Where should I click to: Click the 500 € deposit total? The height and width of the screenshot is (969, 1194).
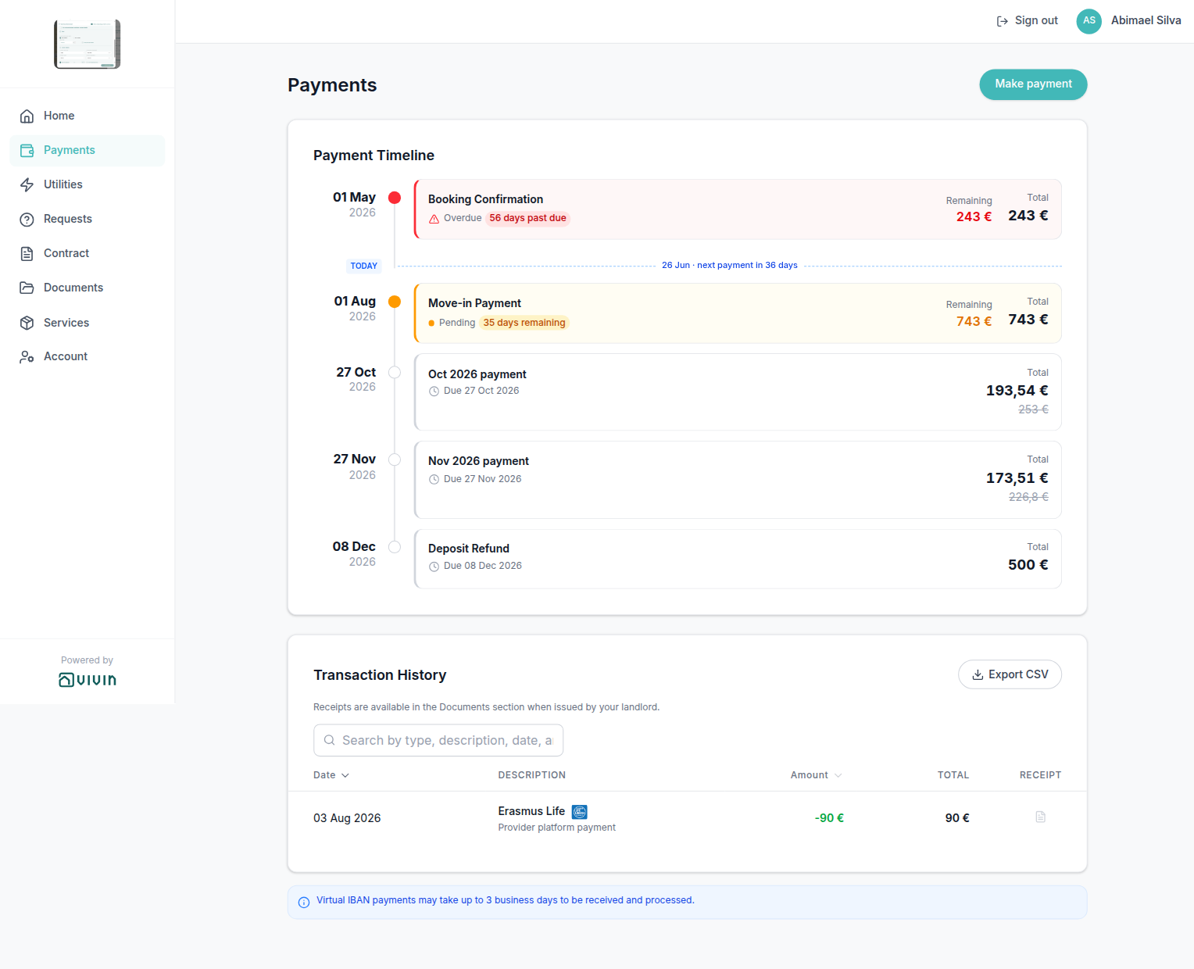point(1028,565)
